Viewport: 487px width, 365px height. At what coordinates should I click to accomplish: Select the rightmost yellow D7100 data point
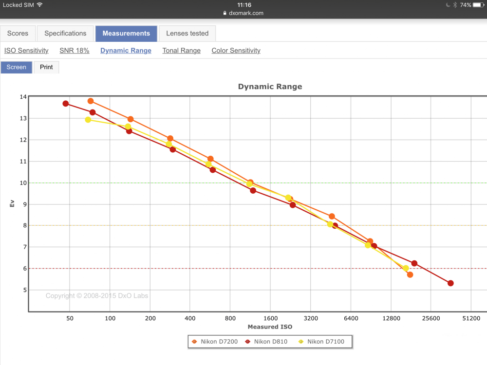point(406,268)
